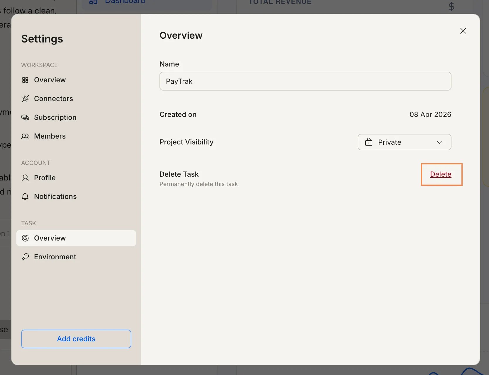Click the WORKSPACE section label

(x=39, y=65)
